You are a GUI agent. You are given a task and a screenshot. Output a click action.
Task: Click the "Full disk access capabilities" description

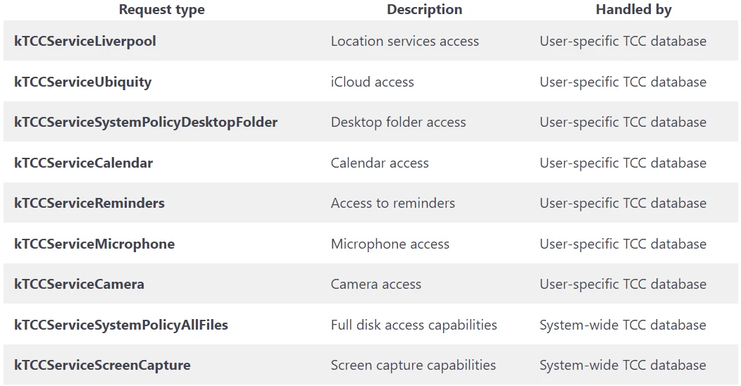coord(414,325)
